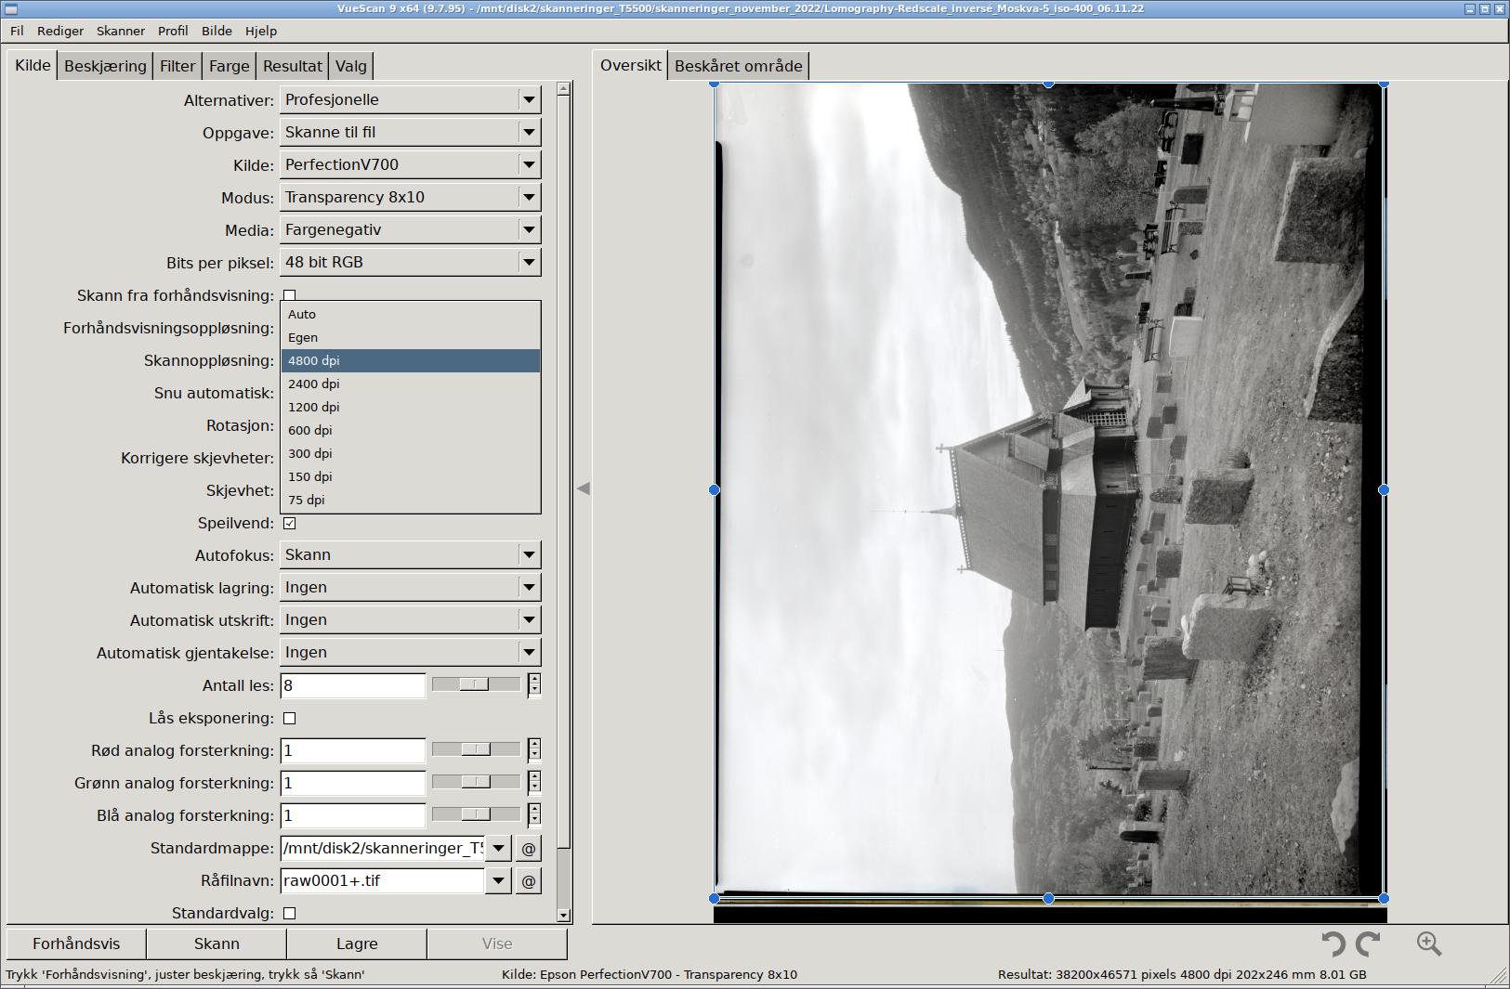Toggle the Speilvend checkbox

[x=289, y=523]
